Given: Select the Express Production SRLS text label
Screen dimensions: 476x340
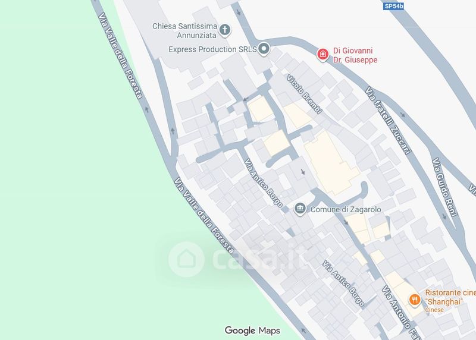Looking at the screenshot, I should click(213, 49).
